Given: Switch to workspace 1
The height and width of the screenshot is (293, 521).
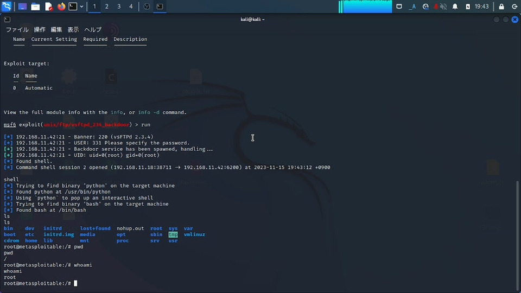Looking at the screenshot, I should click(x=94, y=7).
